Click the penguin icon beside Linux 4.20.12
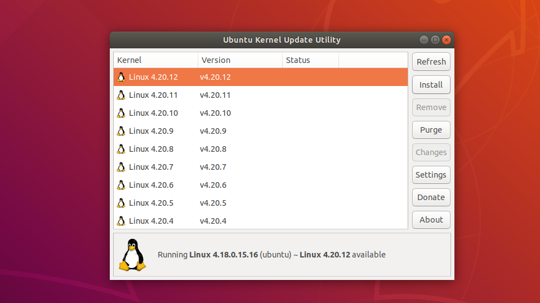Image resolution: width=540 pixels, height=303 pixels. [x=121, y=77]
